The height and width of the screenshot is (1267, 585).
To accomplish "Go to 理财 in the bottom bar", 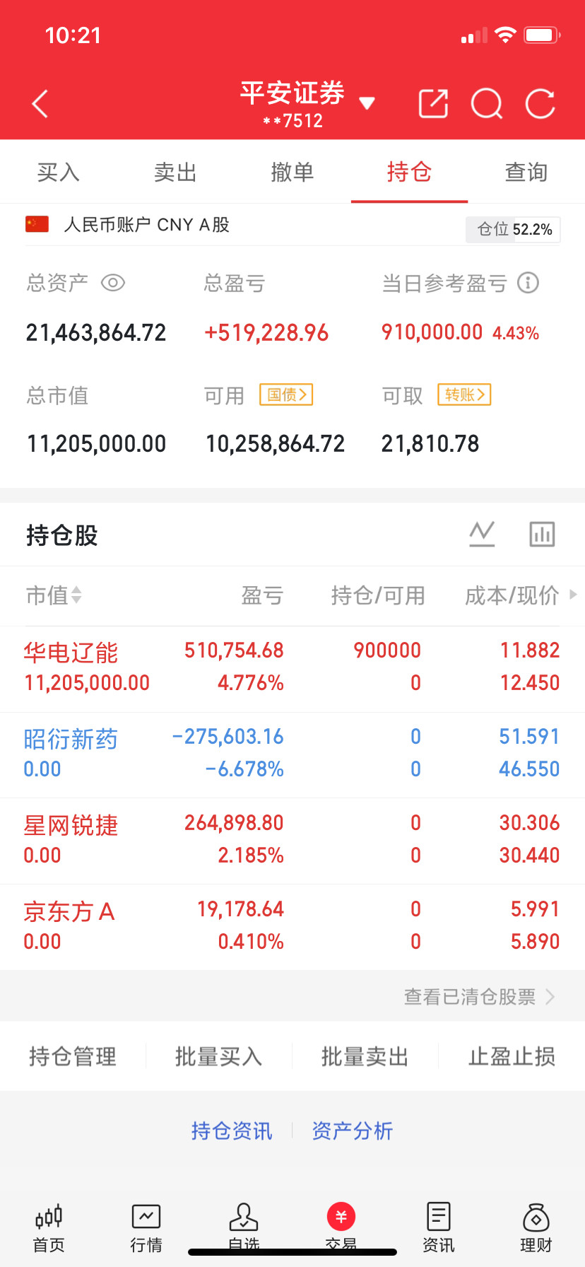I will [536, 1229].
